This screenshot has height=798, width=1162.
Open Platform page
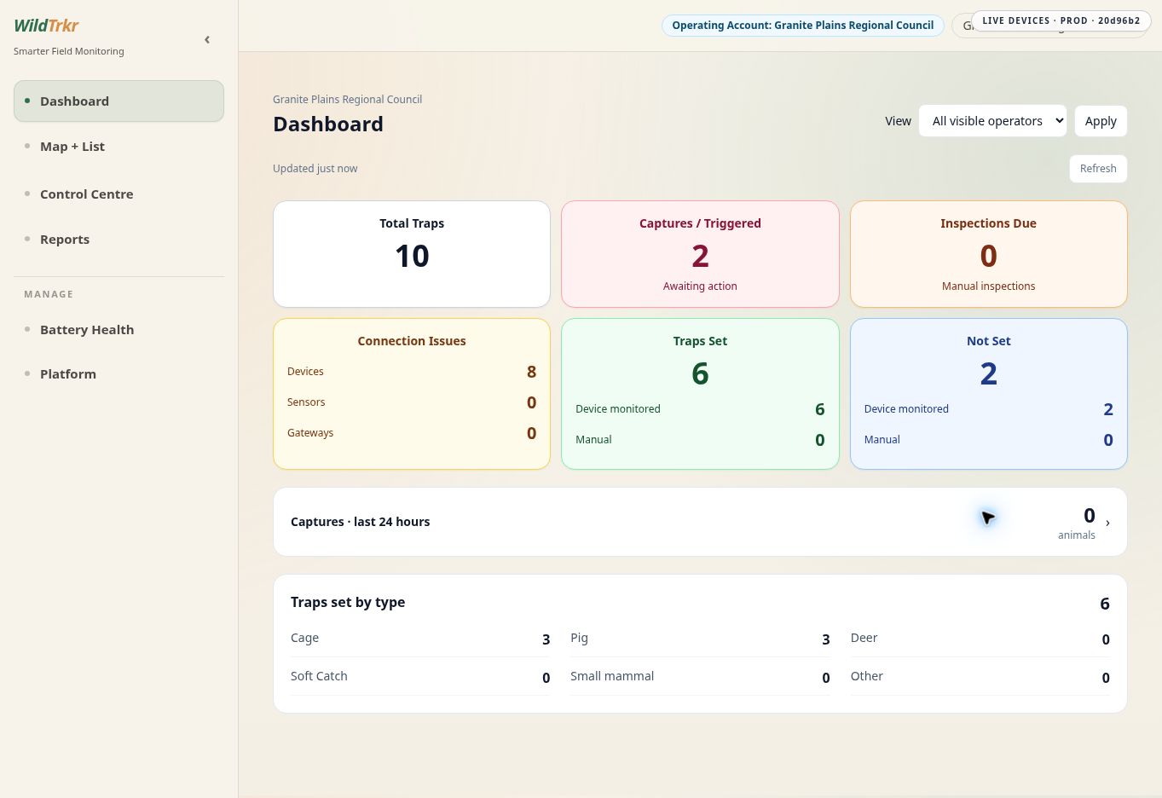click(119, 374)
